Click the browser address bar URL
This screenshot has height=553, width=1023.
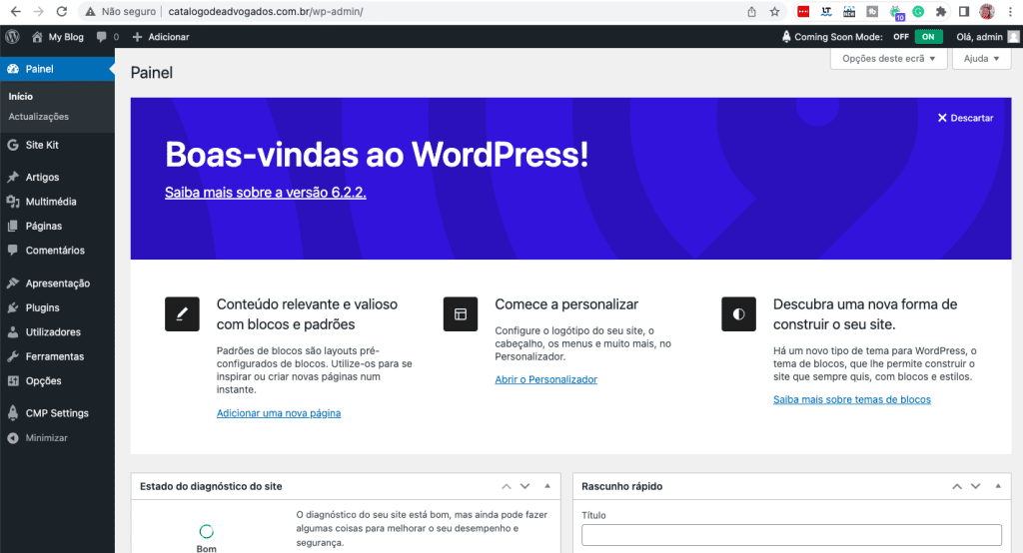pyautogui.click(x=266, y=11)
